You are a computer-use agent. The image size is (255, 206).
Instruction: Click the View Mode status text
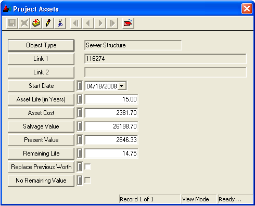[196, 199]
